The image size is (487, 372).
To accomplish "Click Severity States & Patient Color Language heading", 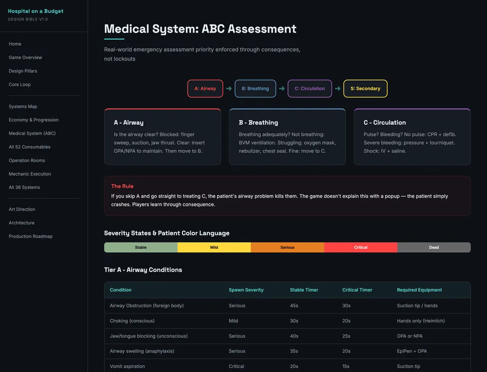I will click(x=167, y=233).
